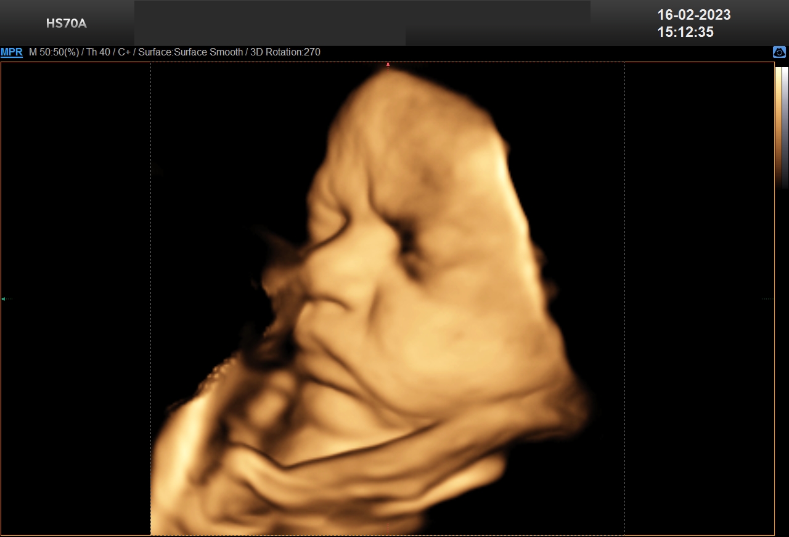Click the date 16-02-2023
The height and width of the screenshot is (537, 789).
(x=693, y=15)
